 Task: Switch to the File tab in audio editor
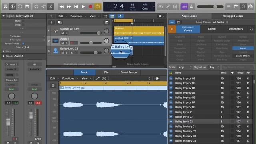(106, 72)
